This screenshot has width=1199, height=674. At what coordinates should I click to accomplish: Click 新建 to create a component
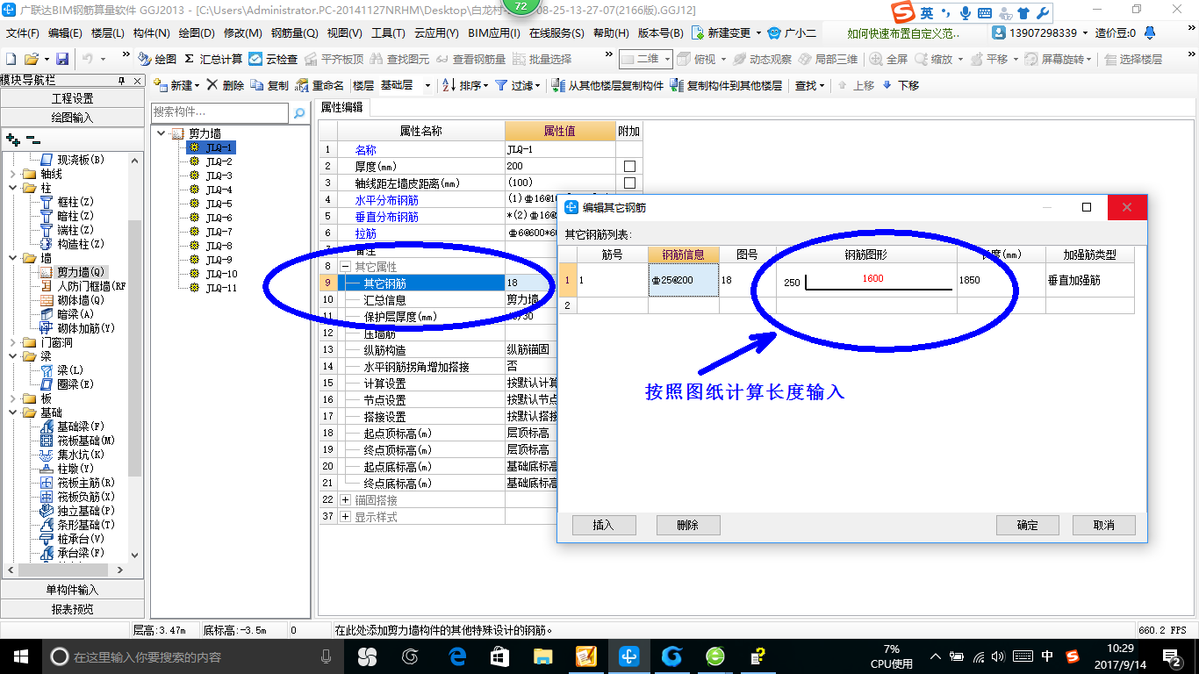pyautogui.click(x=176, y=85)
